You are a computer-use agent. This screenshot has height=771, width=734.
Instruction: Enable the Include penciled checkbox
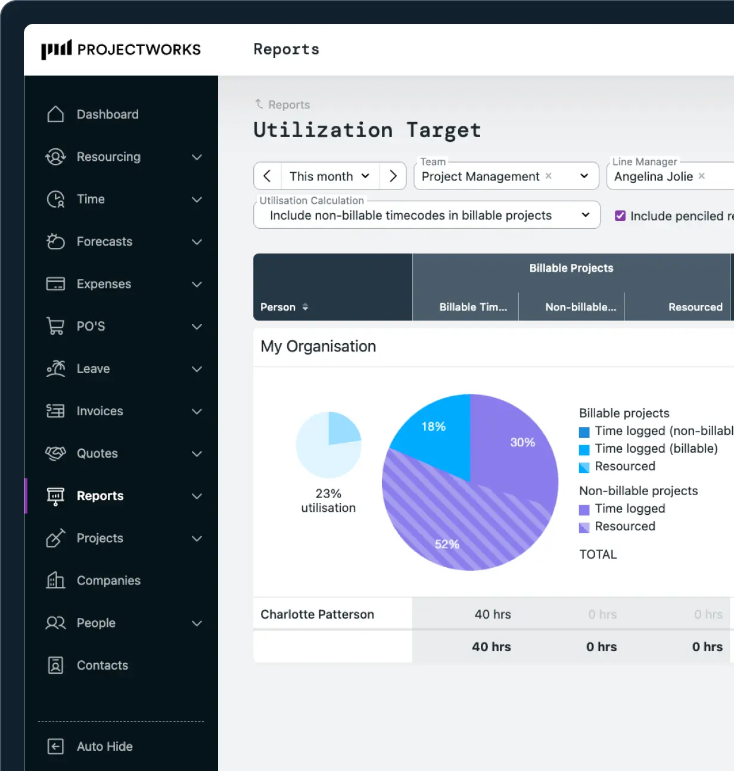(620, 216)
